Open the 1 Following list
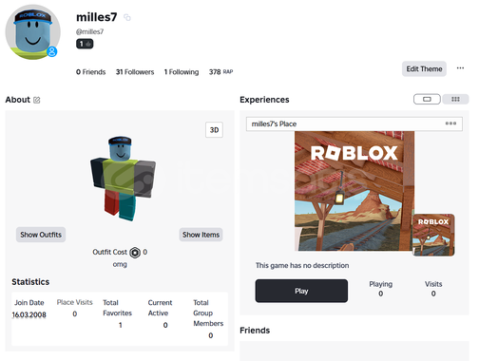479x361 pixels. tap(182, 72)
